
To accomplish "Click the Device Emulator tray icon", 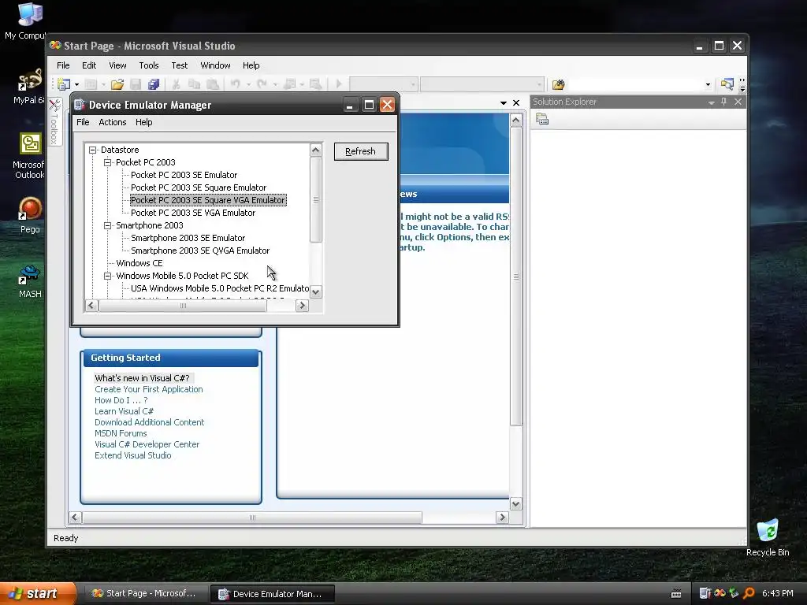I will click(705, 593).
